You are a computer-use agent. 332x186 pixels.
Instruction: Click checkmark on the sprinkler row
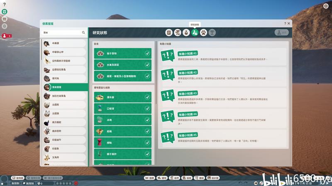click(x=147, y=97)
